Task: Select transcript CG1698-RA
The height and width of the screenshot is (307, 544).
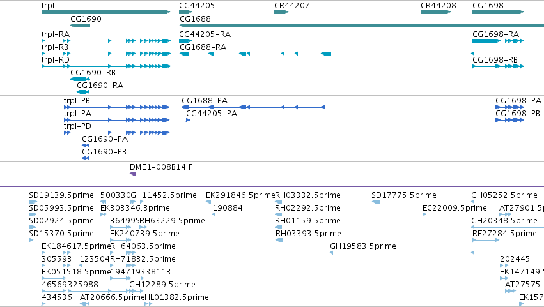Action: coord(498,41)
